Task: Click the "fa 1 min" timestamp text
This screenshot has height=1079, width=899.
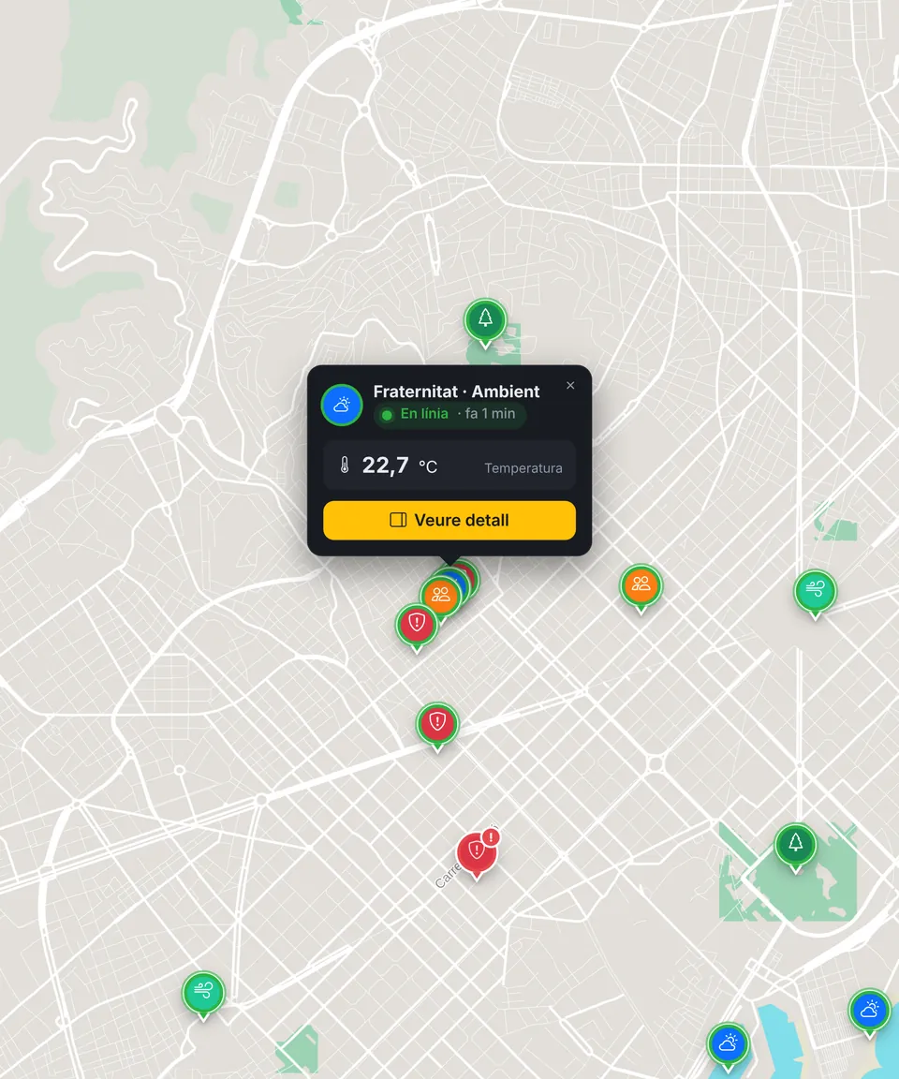Action: pos(490,414)
